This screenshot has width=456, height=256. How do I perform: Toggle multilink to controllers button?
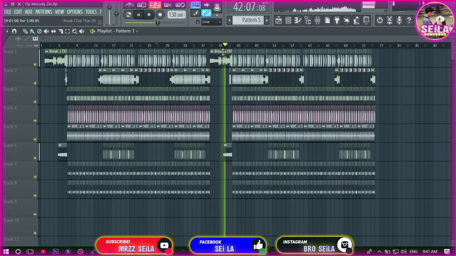coord(206,14)
